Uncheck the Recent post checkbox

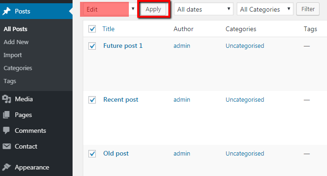(x=92, y=100)
